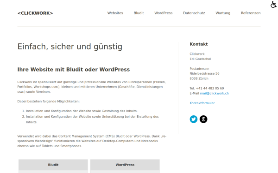Image resolution: width=278 pixels, height=173 pixels.
Task: Go to <CLICKWORK> home logo
Action: coord(35,13)
